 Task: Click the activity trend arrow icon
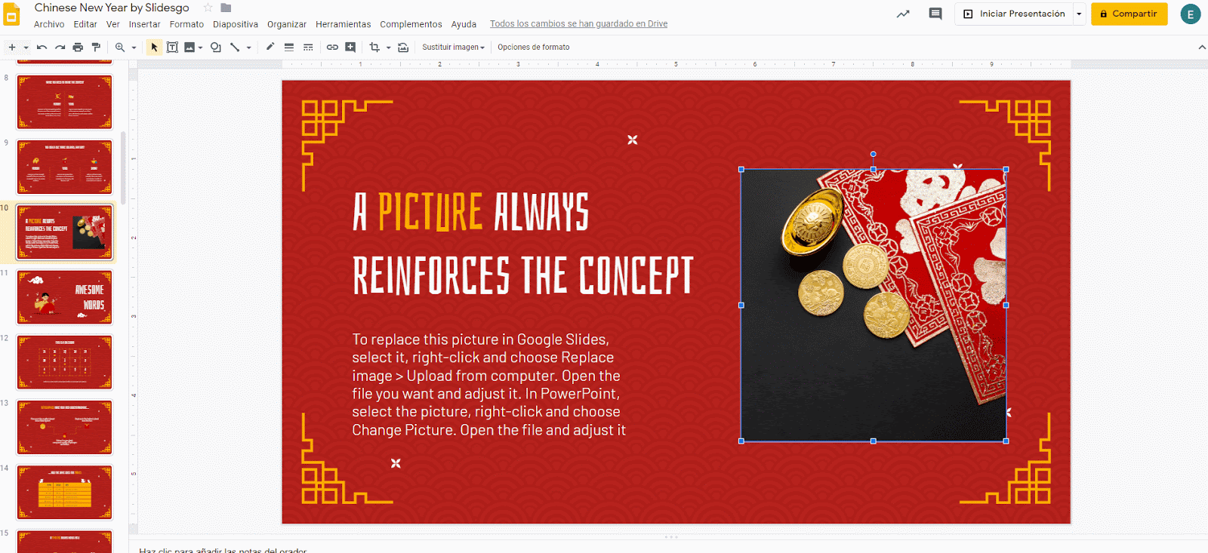tap(903, 14)
